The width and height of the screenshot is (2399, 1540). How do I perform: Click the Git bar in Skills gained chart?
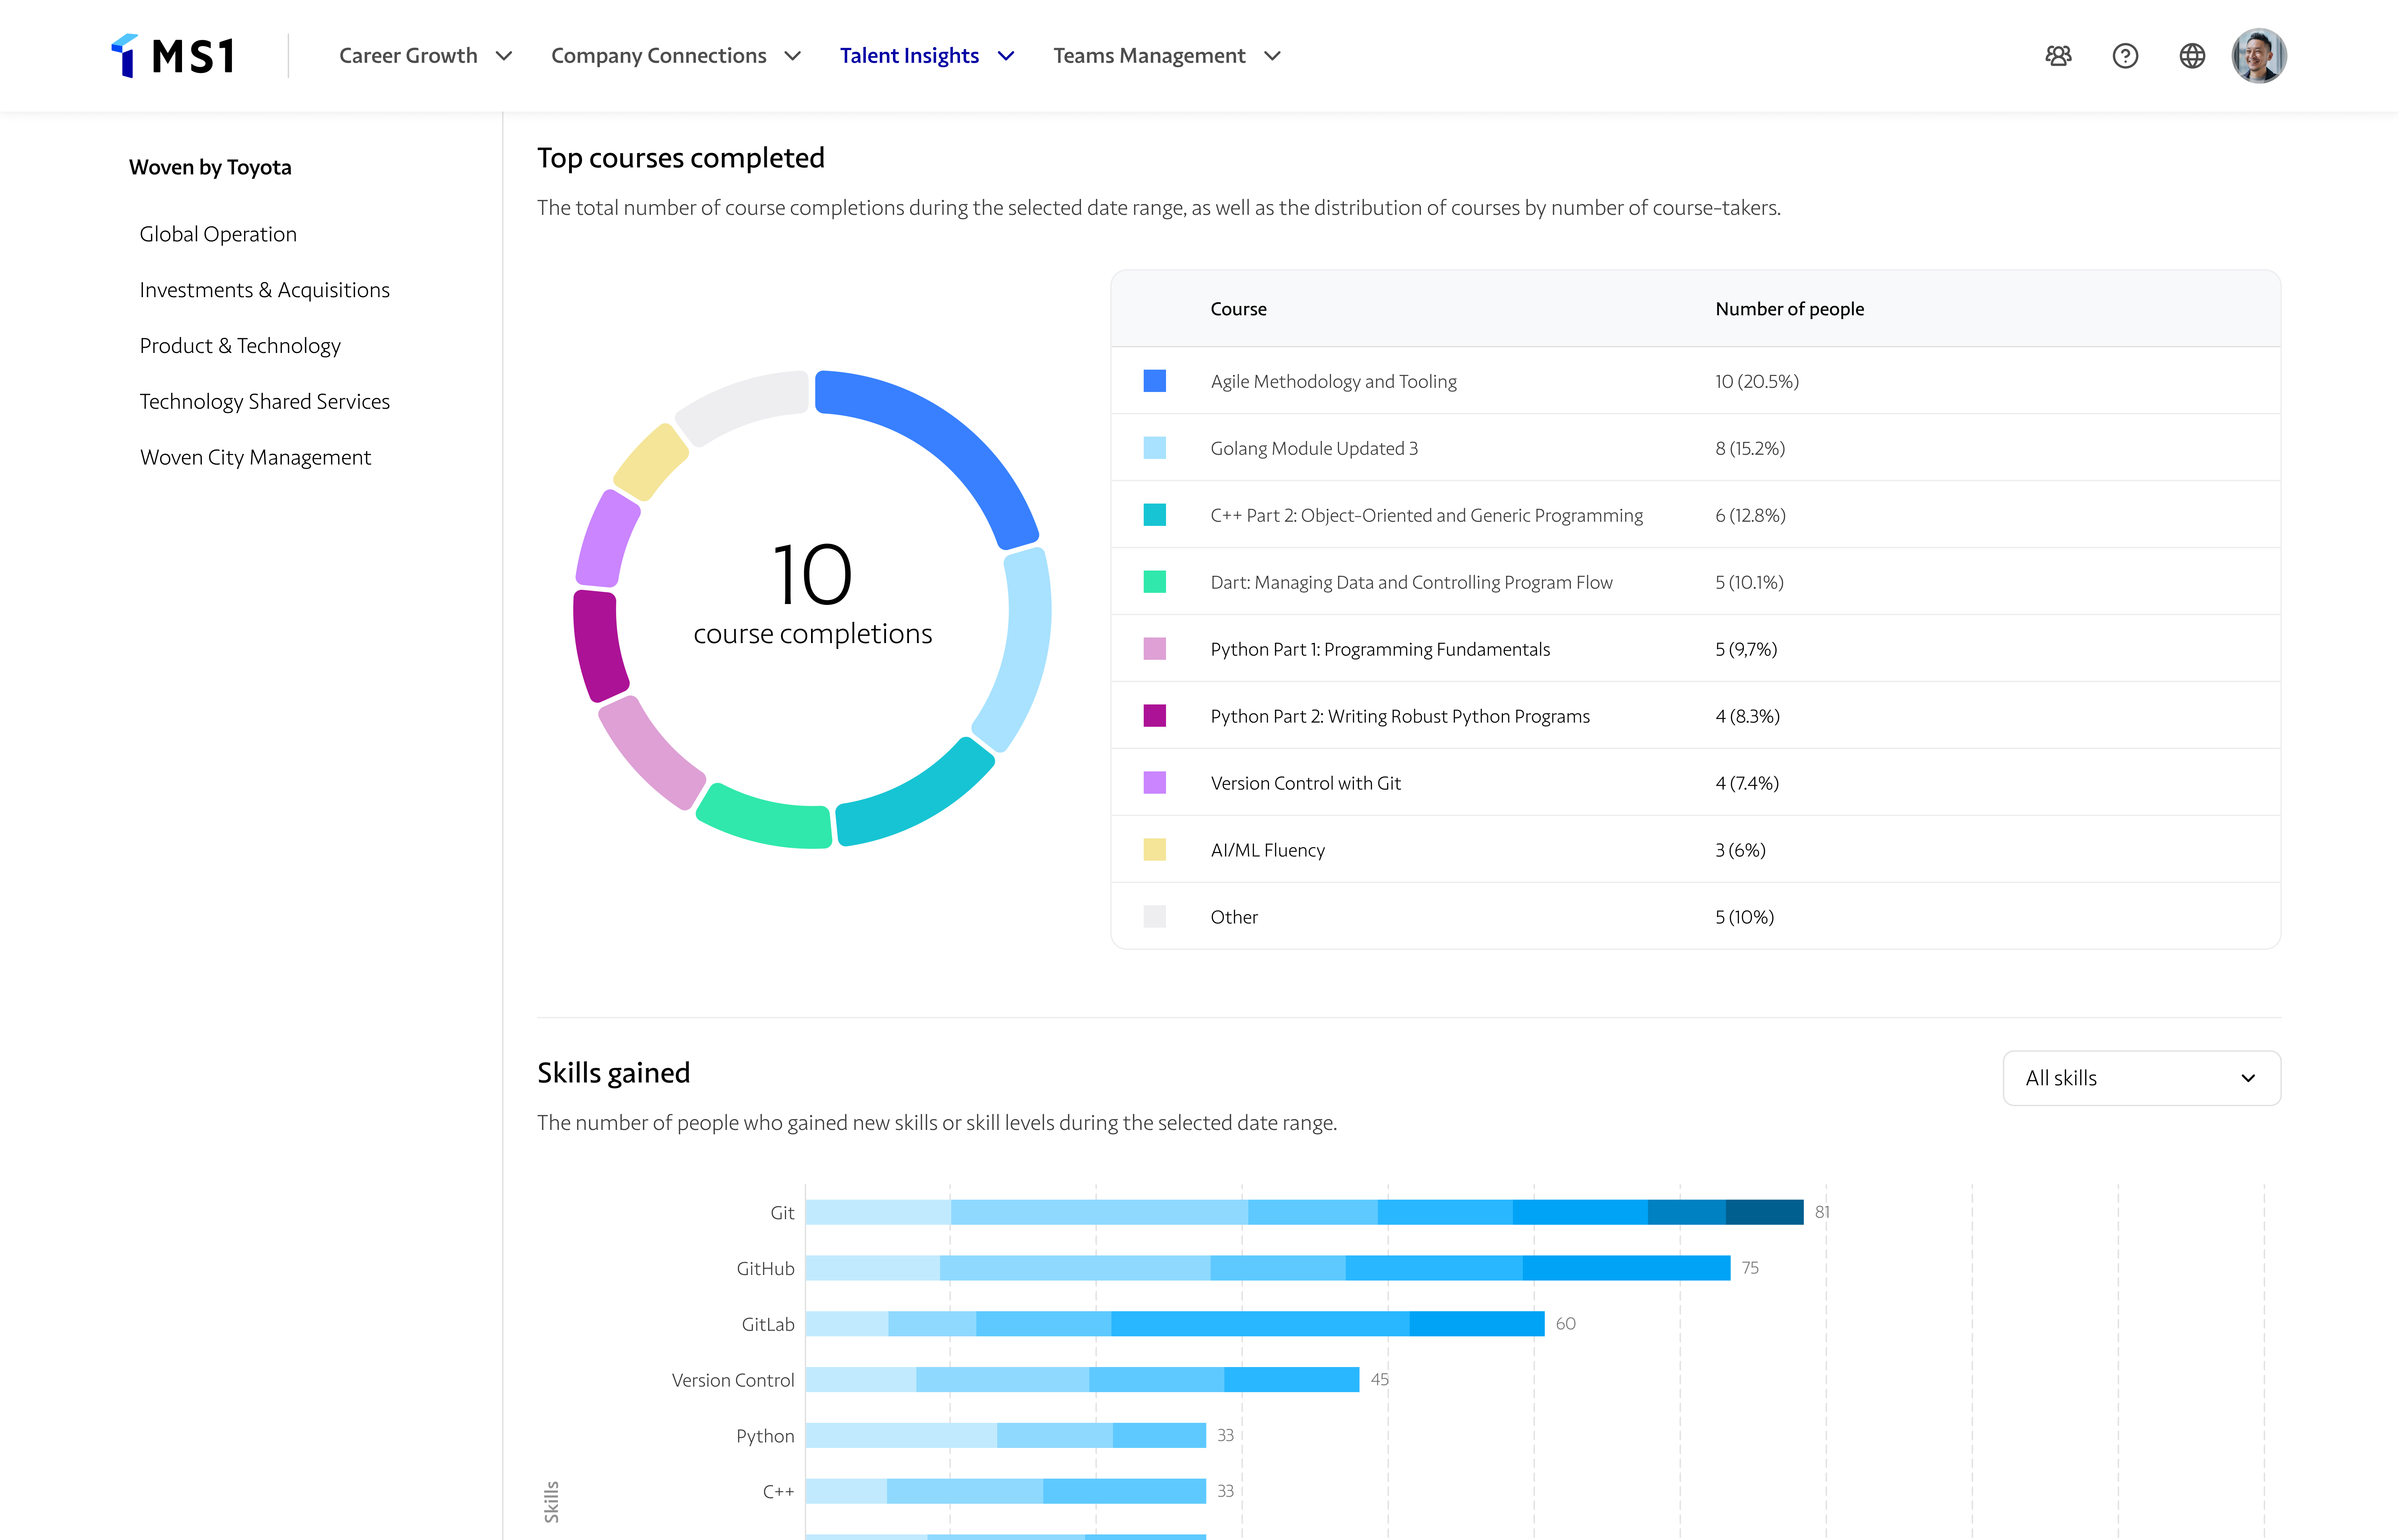point(1304,1212)
